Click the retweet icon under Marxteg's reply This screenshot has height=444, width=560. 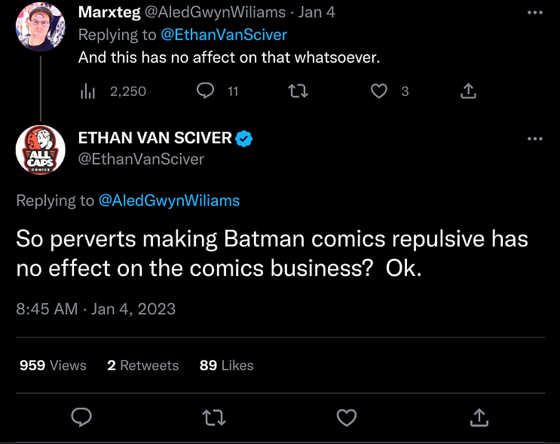[297, 91]
